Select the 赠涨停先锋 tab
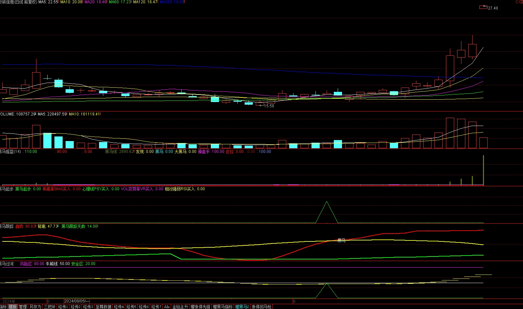The width and height of the screenshot is (523, 309). (x=200, y=307)
